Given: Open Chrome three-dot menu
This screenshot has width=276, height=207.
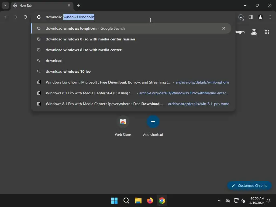Looking at the screenshot, I should pyautogui.click(x=270, y=17).
